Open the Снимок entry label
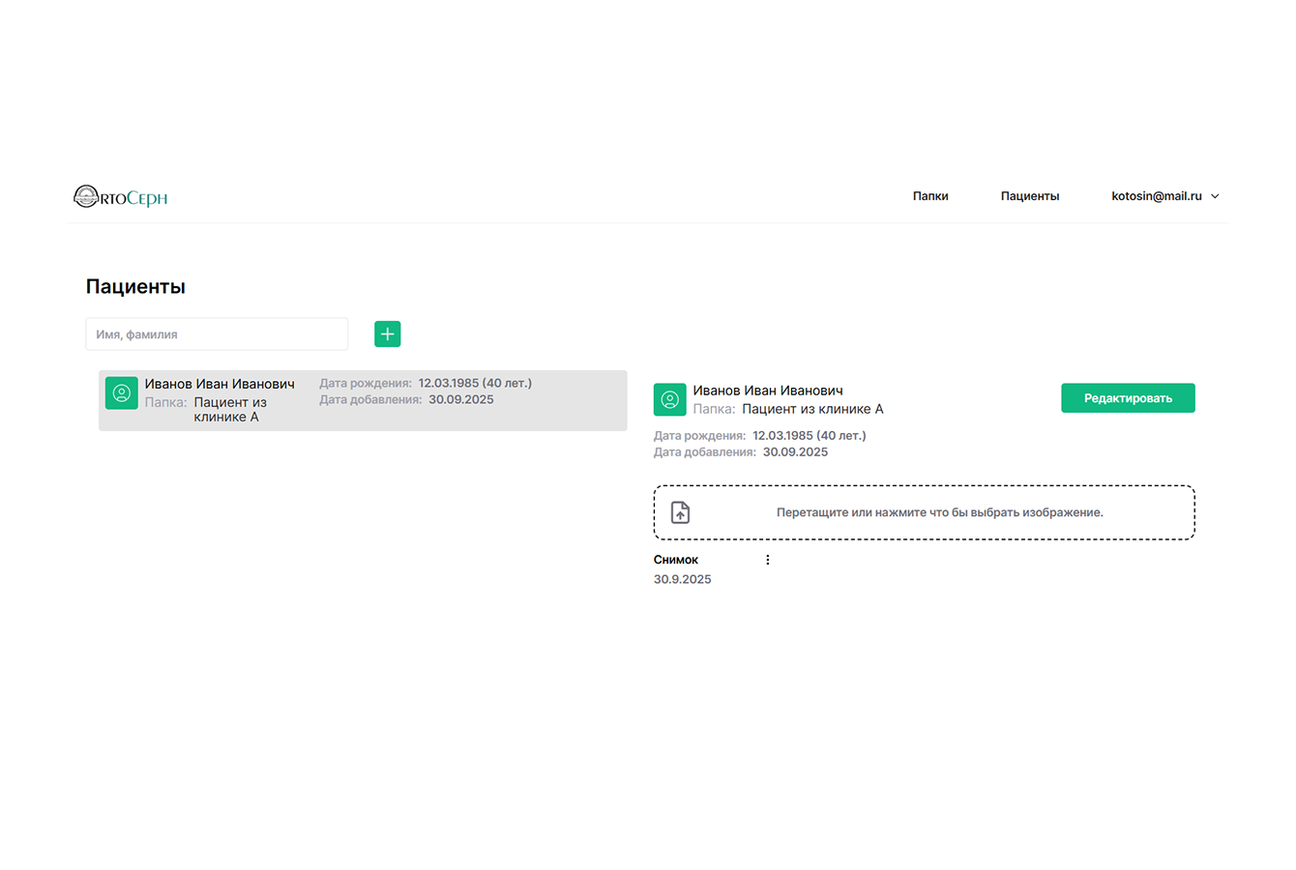Screen dimensions: 1296x870 [676, 560]
